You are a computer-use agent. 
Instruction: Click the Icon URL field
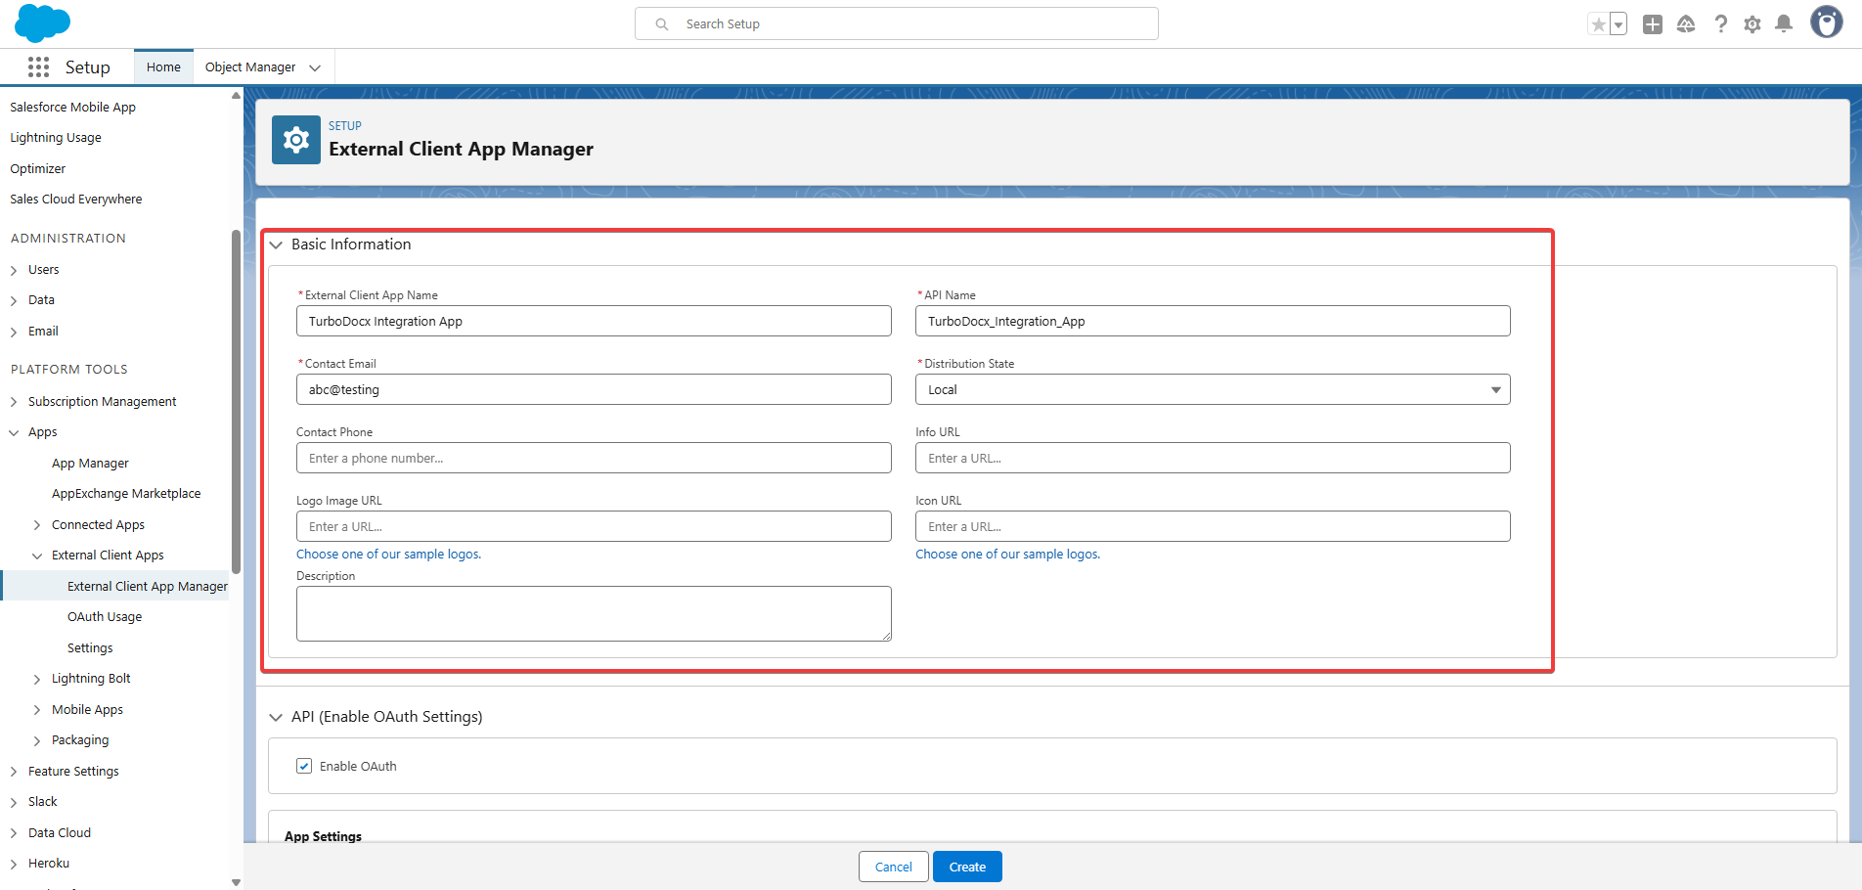1213,526
